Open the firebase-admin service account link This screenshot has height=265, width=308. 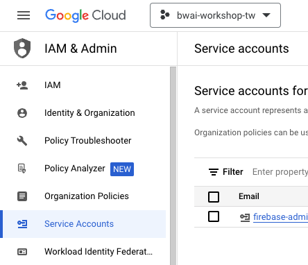[x=280, y=217]
